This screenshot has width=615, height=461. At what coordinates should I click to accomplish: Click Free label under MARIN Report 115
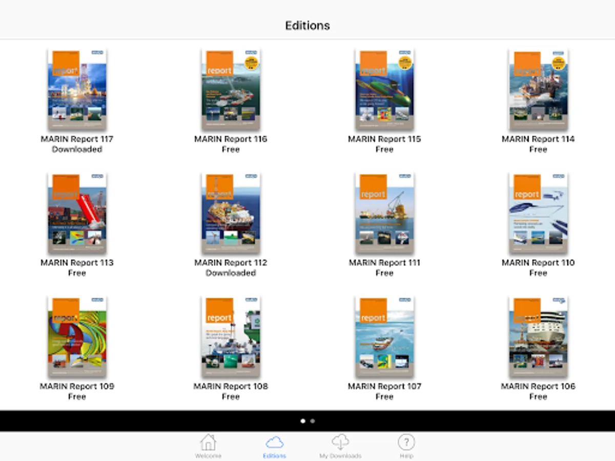point(384,150)
